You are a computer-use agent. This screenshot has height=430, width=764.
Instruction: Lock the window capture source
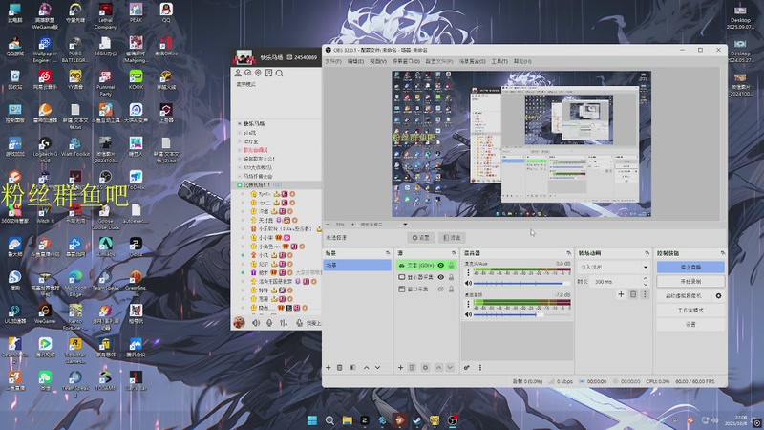point(451,290)
